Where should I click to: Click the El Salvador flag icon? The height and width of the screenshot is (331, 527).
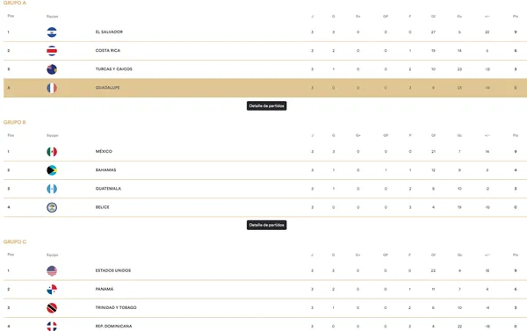click(x=52, y=32)
